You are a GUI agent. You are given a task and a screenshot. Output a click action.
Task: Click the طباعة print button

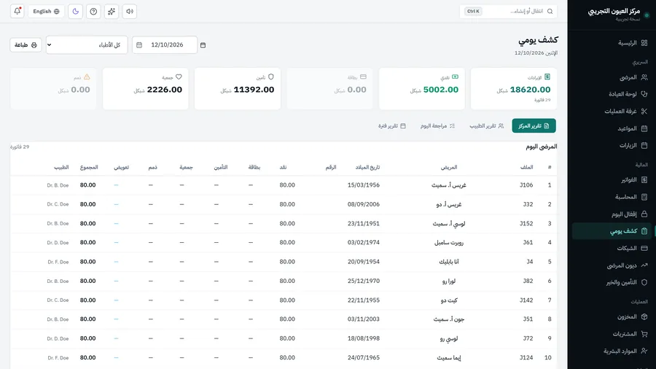coord(26,44)
